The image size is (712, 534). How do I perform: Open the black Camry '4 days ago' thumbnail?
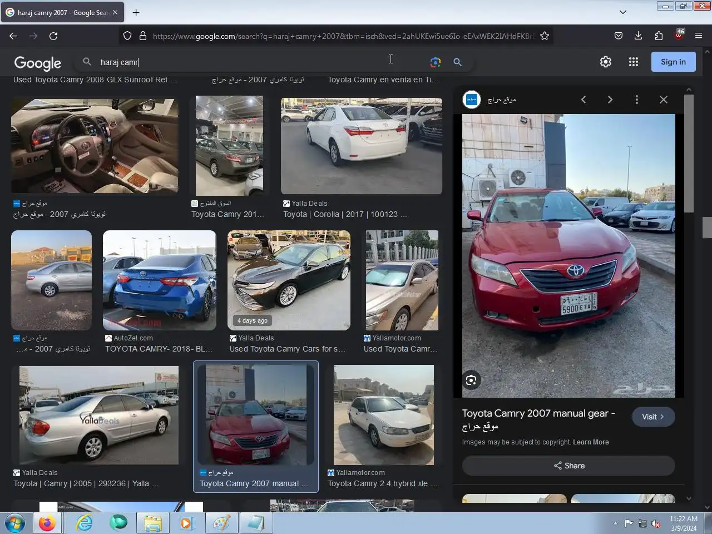point(289,280)
